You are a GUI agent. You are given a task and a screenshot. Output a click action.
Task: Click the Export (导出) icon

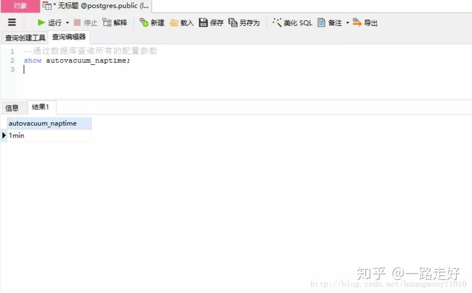(357, 23)
